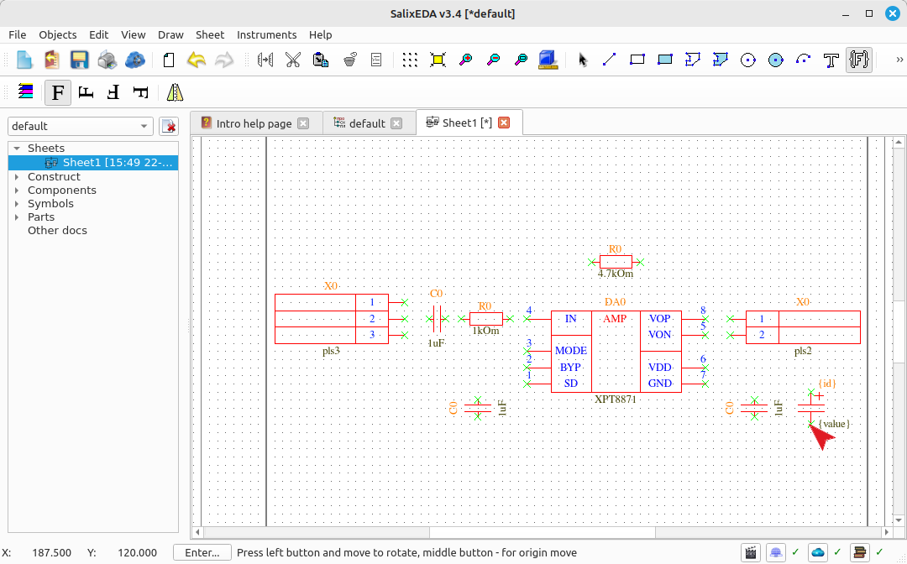Open the default project combo box
The image size is (907, 564).
tap(81, 126)
